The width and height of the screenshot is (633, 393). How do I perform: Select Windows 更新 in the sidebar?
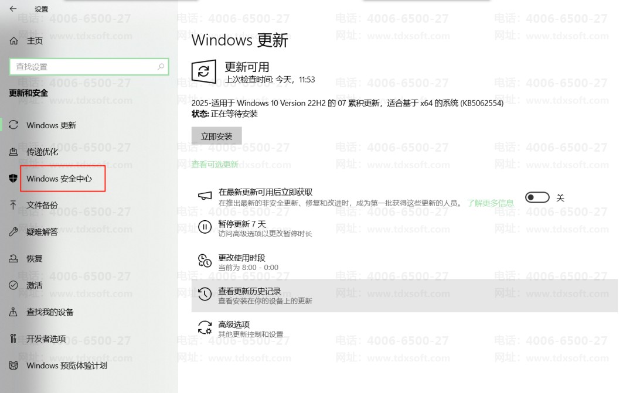(51, 125)
